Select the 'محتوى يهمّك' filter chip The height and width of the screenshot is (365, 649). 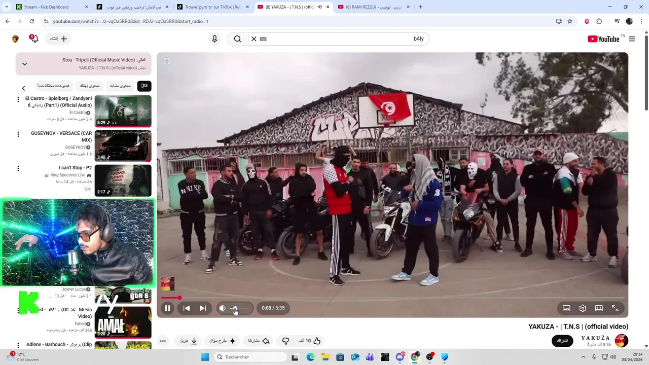coord(90,86)
